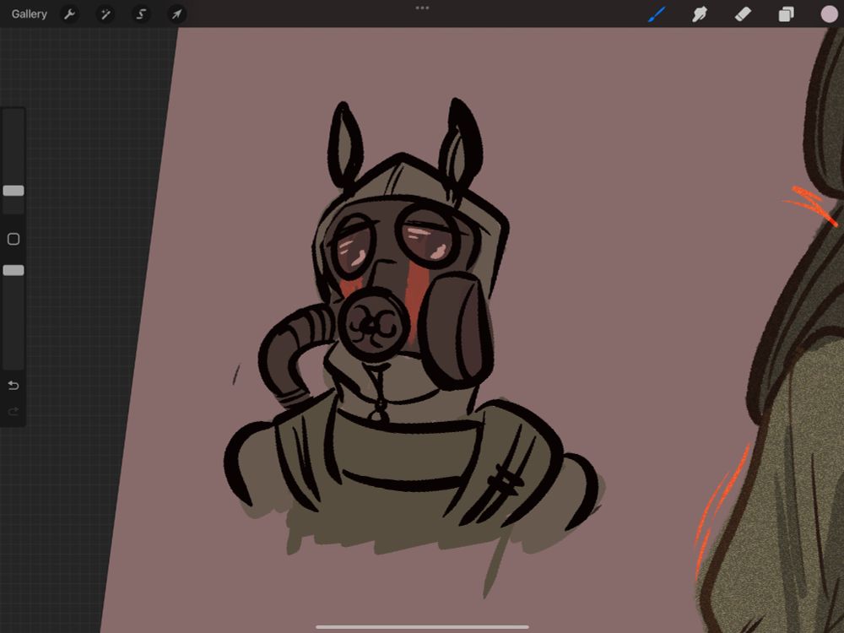Tap the bottom home indicator bar

tap(423, 626)
